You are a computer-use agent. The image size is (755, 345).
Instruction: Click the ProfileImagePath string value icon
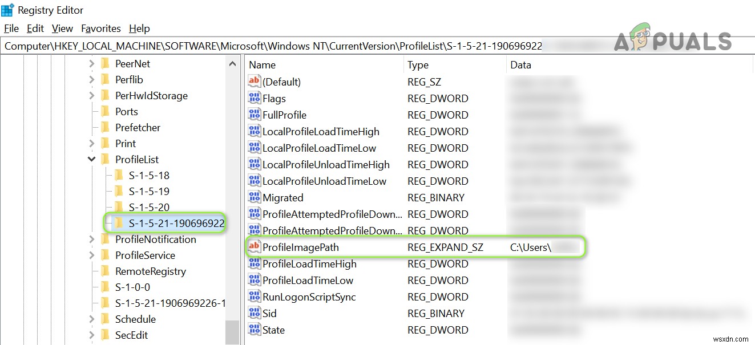254,247
